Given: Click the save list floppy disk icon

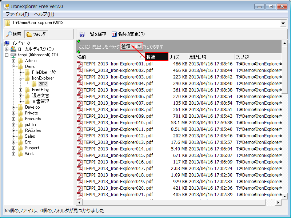Looking at the screenshot, I should [x=82, y=34].
